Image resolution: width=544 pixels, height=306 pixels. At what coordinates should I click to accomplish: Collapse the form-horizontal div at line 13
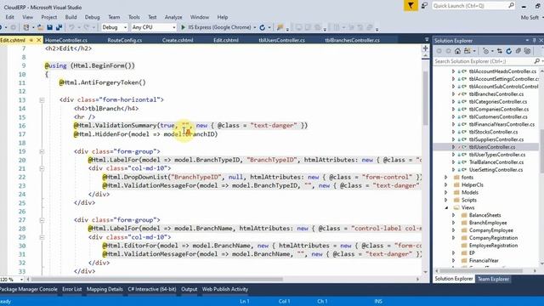click(42, 100)
